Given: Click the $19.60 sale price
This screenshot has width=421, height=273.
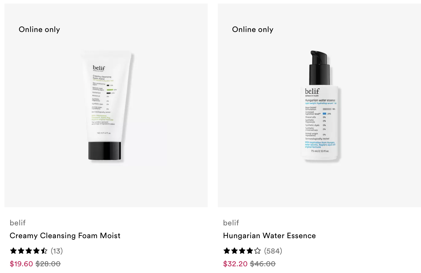Looking at the screenshot, I should [x=21, y=264].
